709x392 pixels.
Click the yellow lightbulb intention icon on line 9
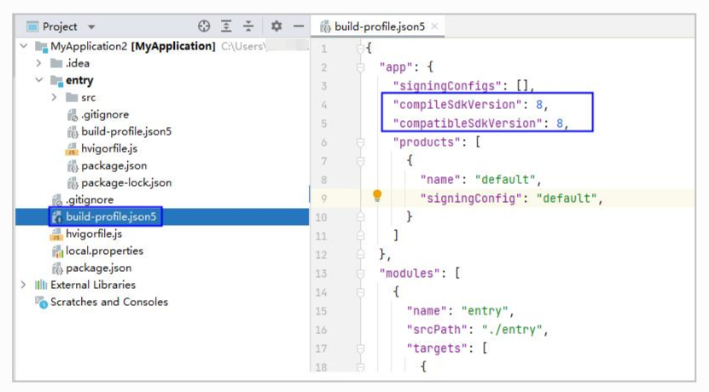377,195
